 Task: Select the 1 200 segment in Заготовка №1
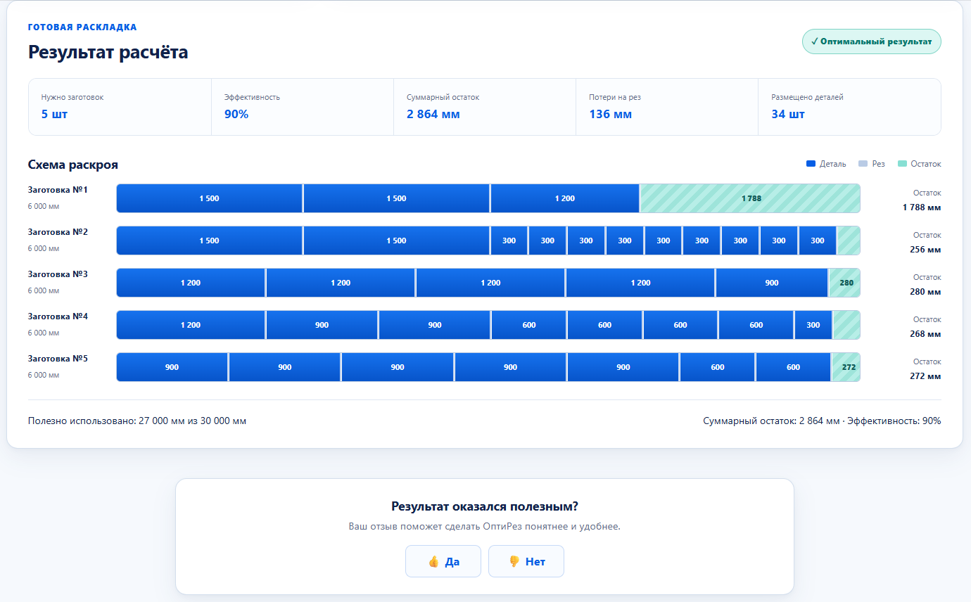[x=564, y=198]
